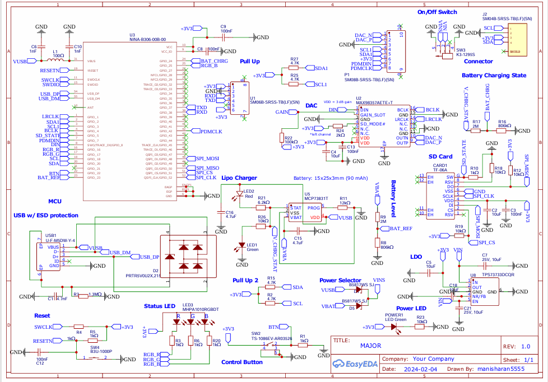Click the EasyEDA logo in title block
This screenshot has width=548, height=382.
(355, 364)
